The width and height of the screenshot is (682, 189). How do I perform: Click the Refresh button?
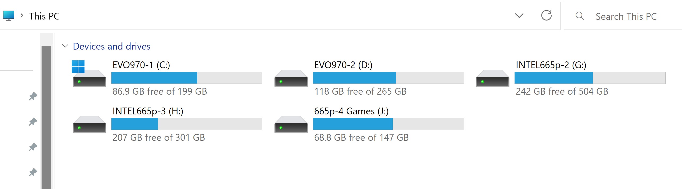tap(547, 16)
